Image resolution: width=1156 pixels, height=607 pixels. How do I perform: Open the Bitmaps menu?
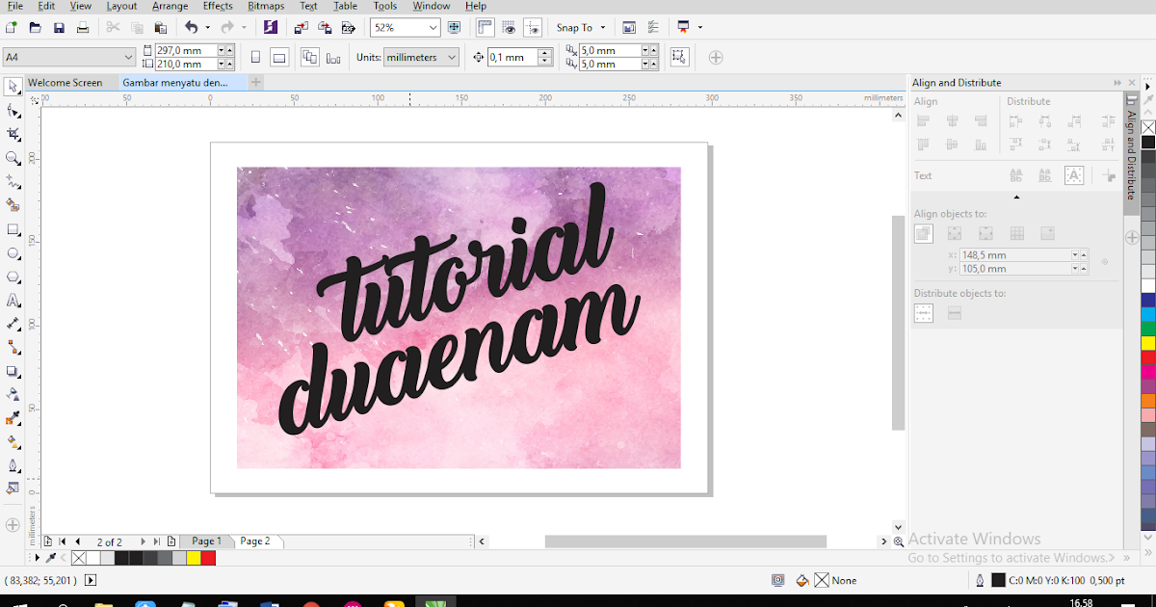click(265, 6)
